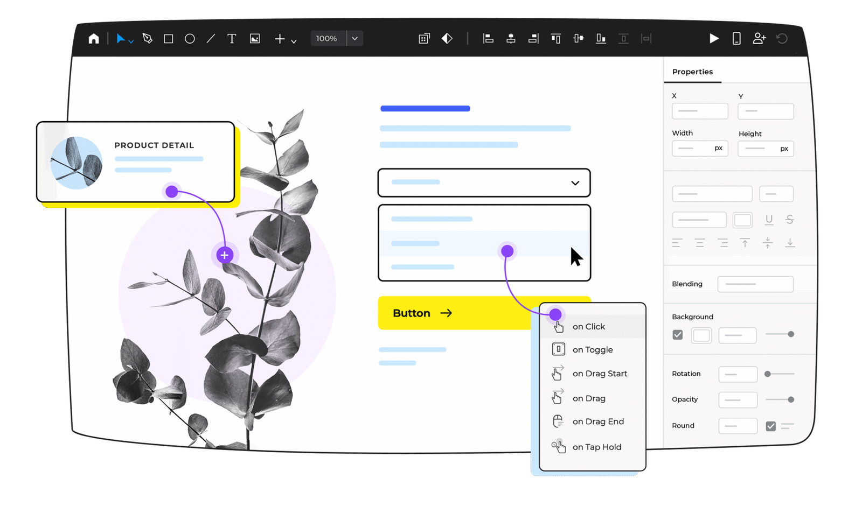This screenshot has height=513, width=862.
Task: Select the on Click event option
Action: [589, 327]
